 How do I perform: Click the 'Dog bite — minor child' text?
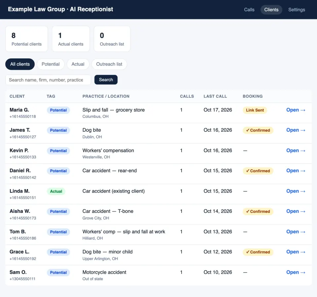click(108, 252)
